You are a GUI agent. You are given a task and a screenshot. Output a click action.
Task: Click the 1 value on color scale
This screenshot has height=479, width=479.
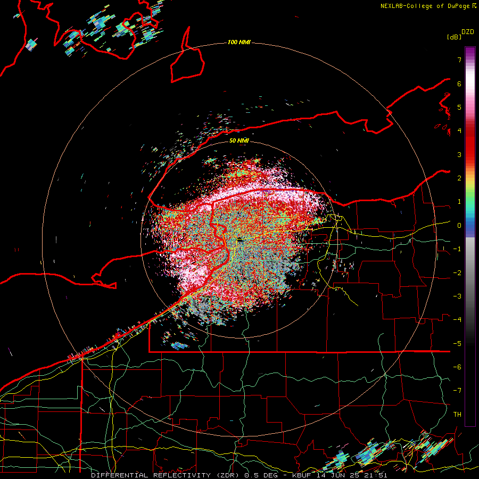click(459, 202)
